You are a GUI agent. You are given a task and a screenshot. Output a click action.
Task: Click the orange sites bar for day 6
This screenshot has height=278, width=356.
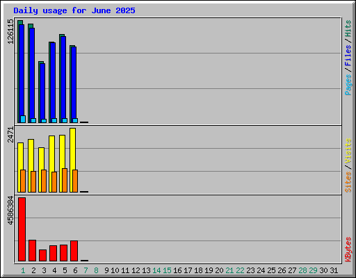coord(75,181)
